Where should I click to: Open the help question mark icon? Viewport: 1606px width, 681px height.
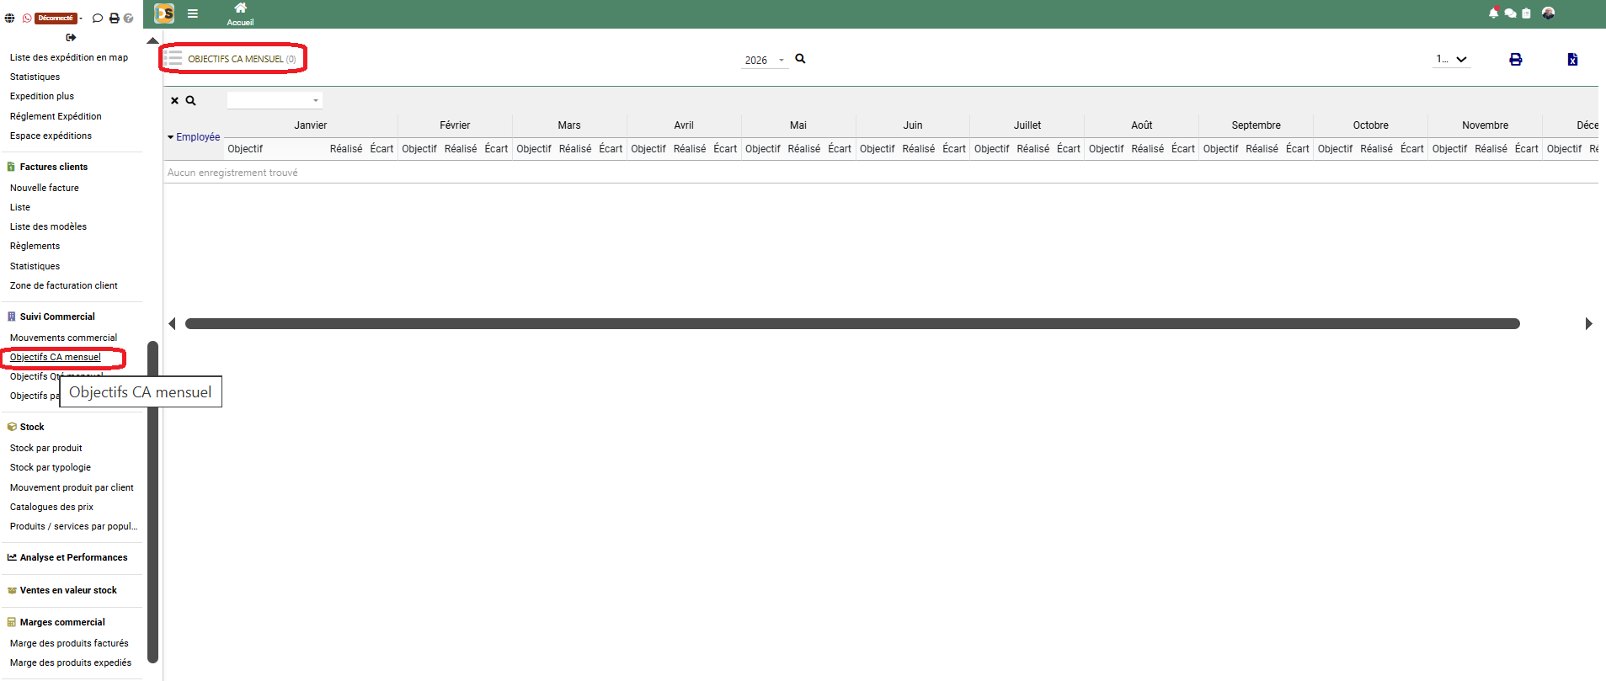pos(129,18)
